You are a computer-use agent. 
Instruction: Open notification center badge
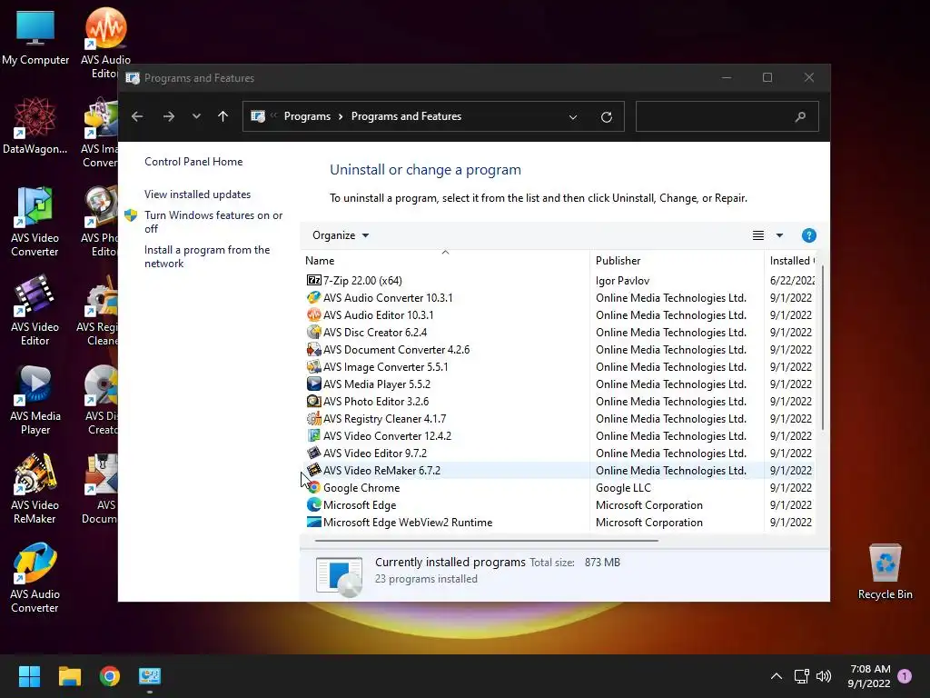905,676
